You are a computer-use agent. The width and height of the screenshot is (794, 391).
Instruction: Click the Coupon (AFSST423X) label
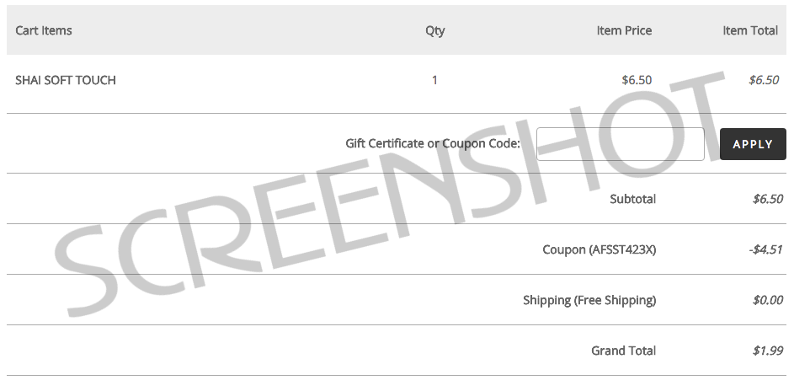click(599, 249)
